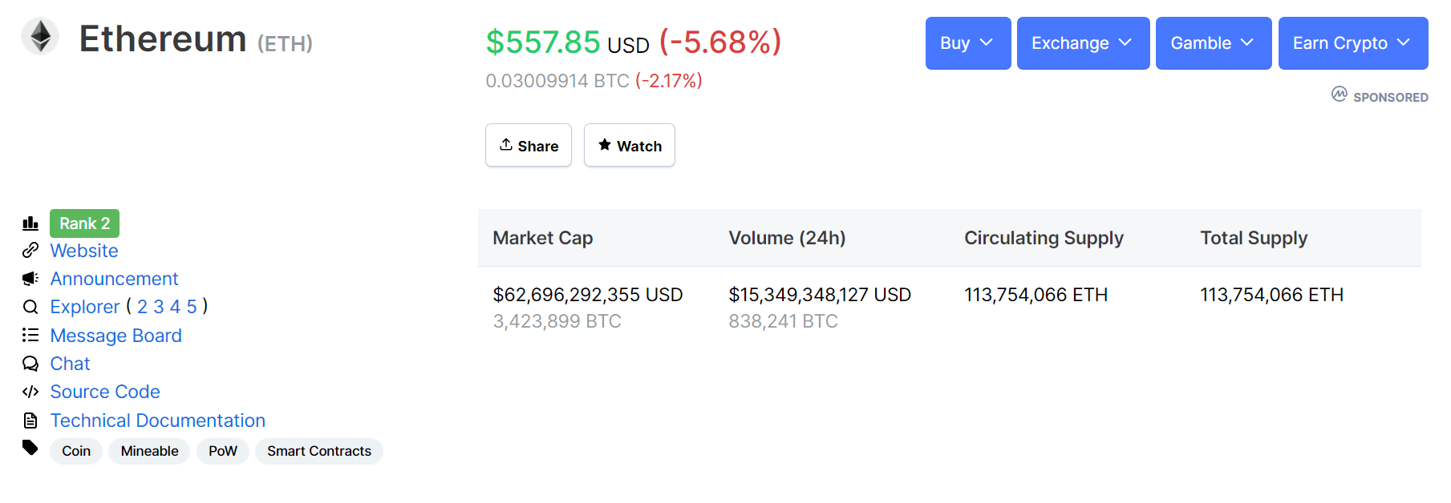Screen dimensions: 1451x503
Task: Click the code brackets icon beside Source Code
Action: coord(30,392)
